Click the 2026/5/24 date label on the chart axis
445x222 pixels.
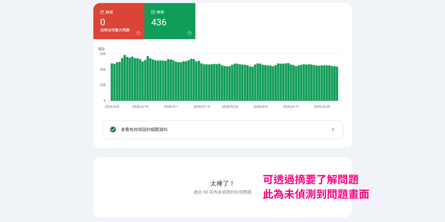pyautogui.click(x=230, y=107)
